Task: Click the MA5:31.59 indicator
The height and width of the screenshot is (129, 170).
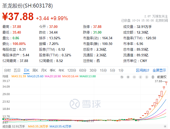Action: coord(19,76)
